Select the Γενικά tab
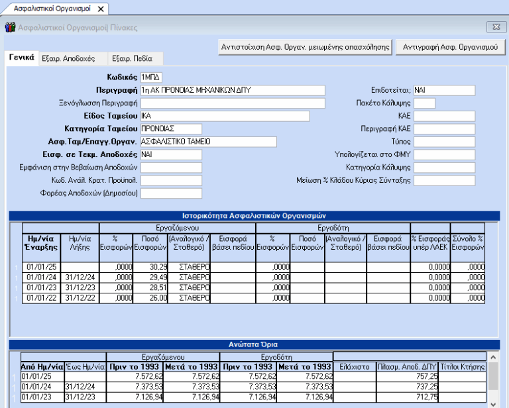 [21, 58]
